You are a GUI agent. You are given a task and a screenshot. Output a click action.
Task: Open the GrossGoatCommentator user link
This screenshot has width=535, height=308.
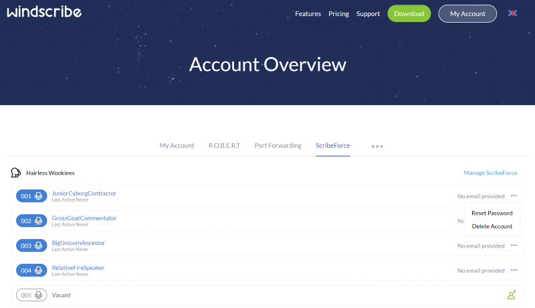[84, 218]
